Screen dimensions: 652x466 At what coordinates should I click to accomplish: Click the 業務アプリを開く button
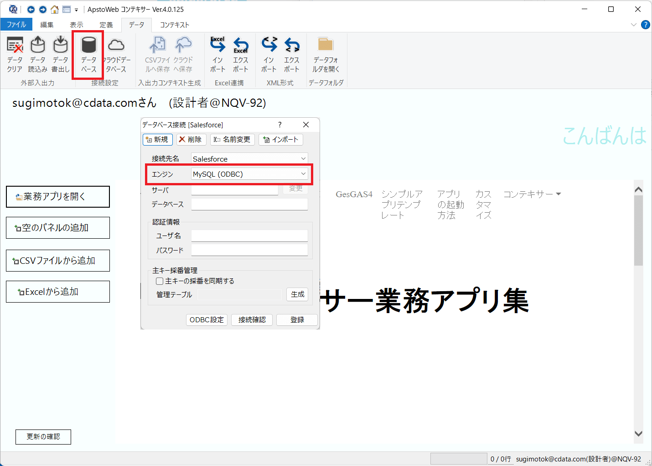pos(58,197)
